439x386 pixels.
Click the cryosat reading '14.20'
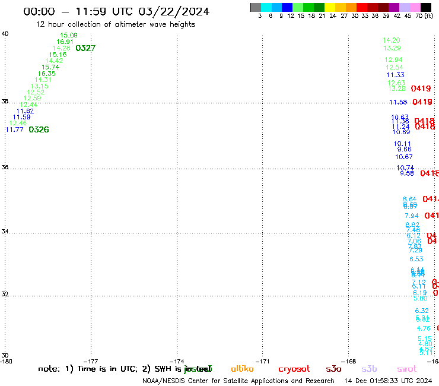pos(392,40)
